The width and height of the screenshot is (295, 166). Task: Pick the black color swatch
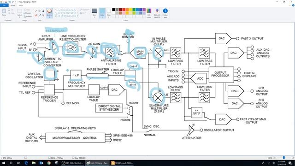[114, 10]
